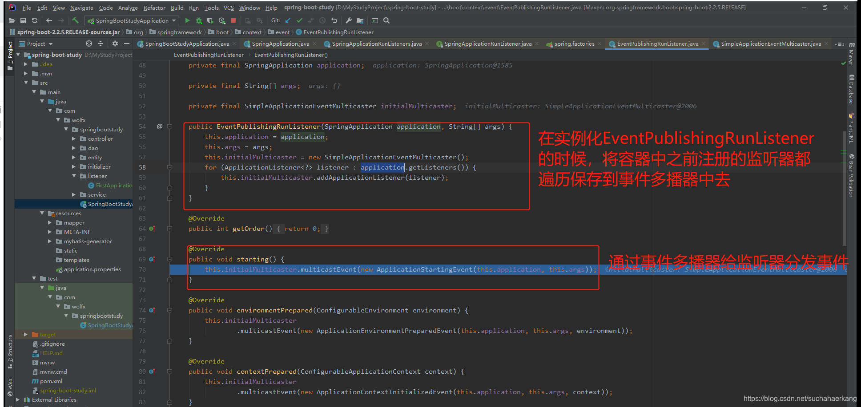Click EventPublishingRunListener() method breadcrumb
Screen dimensions: 861x407
(x=291, y=55)
